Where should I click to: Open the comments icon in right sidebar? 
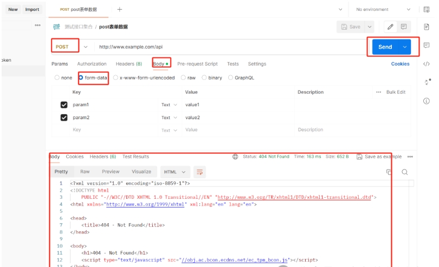(427, 45)
